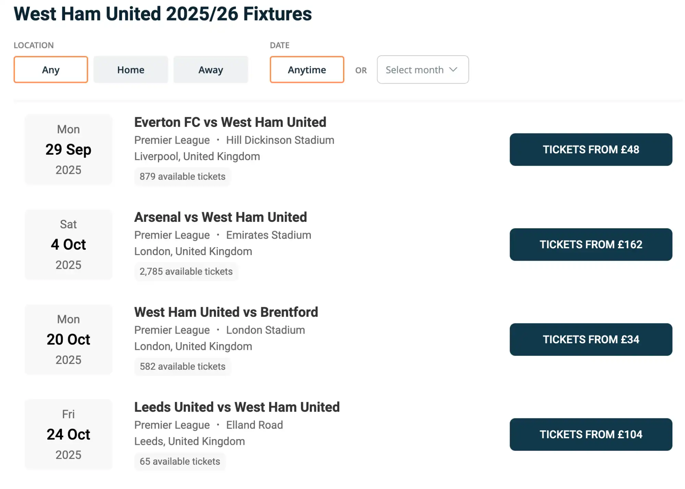The width and height of the screenshot is (685, 489).
Task: Select the Away location filter
Action: click(x=210, y=70)
